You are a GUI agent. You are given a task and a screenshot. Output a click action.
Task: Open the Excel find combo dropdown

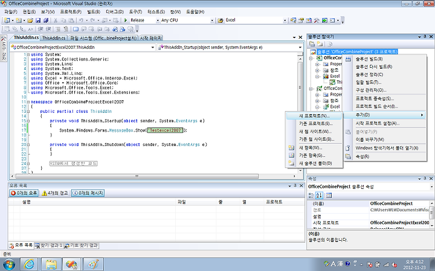[285, 21]
